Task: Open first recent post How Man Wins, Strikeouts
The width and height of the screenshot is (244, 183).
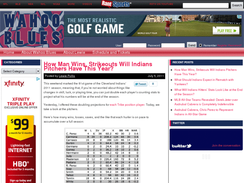Action: point(205,72)
